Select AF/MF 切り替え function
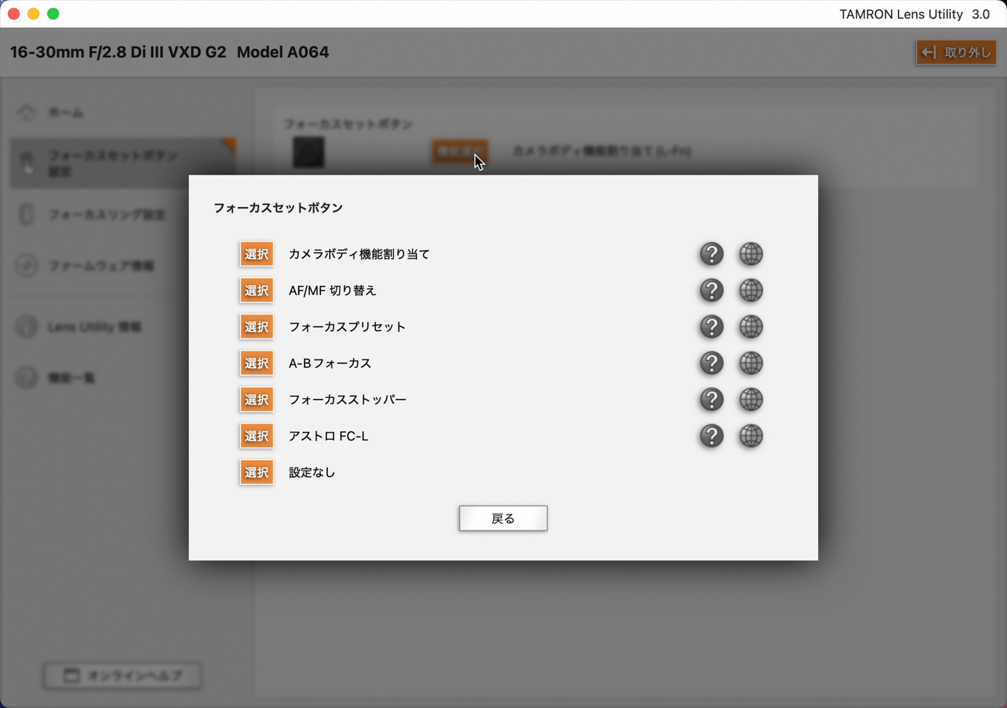The width and height of the screenshot is (1007, 708). pos(257,290)
